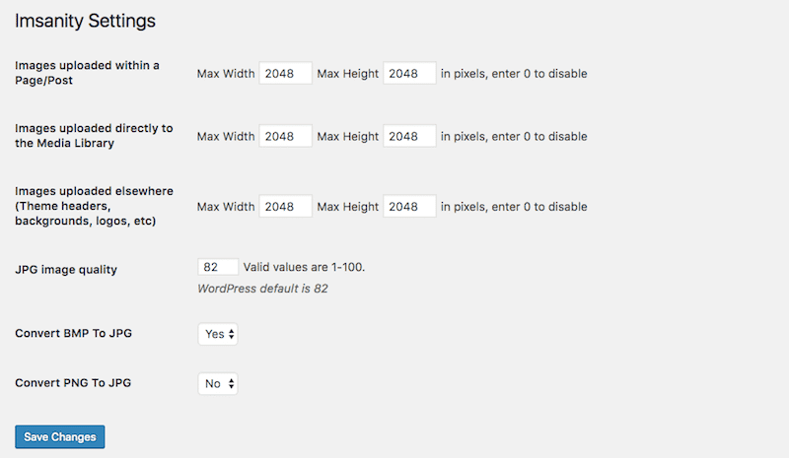Click the 'JPG image quality' label

click(66, 269)
